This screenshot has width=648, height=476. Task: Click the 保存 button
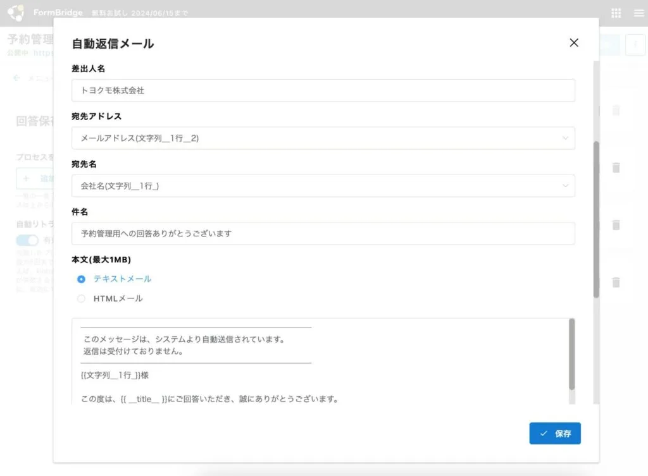555,434
